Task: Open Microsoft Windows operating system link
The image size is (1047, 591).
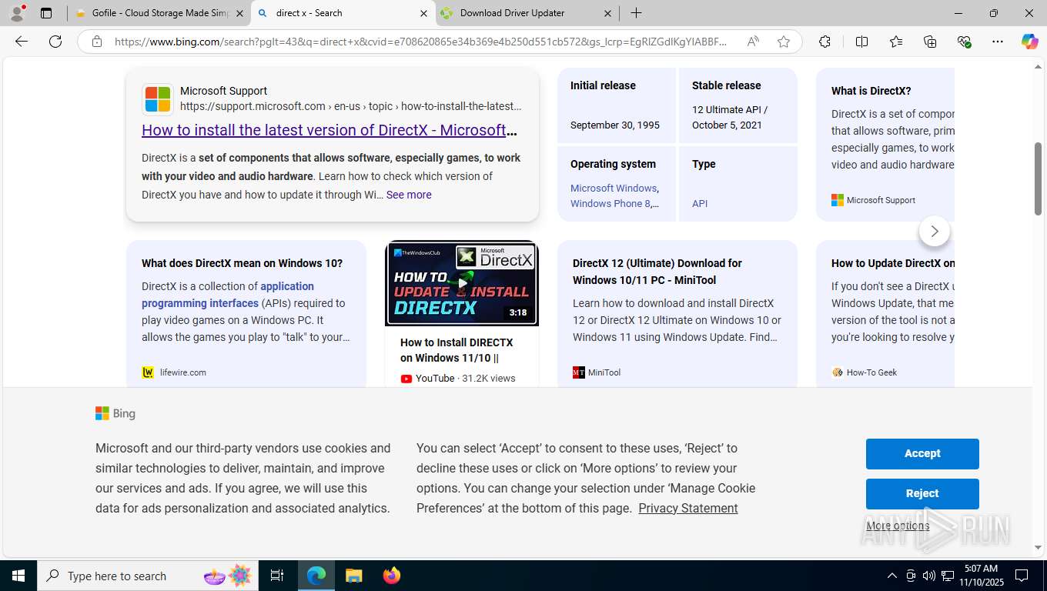Action: [614, 188]
